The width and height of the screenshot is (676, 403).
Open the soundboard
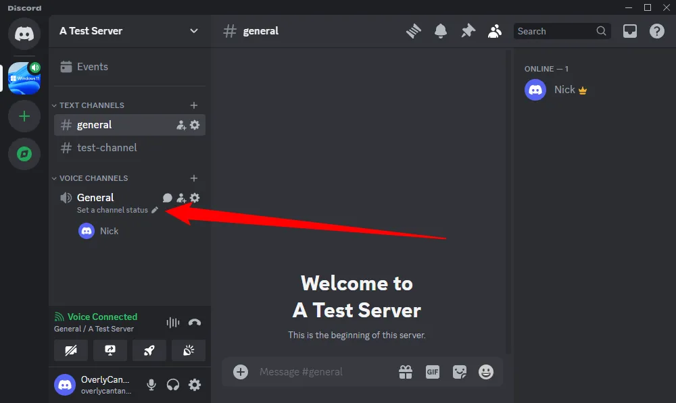pyautogui.click(x=189, y=350)
